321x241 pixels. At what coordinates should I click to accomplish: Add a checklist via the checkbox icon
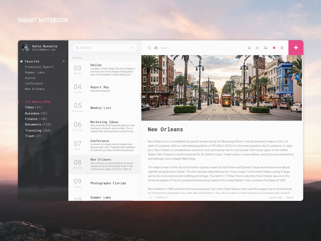coord(257,48)
